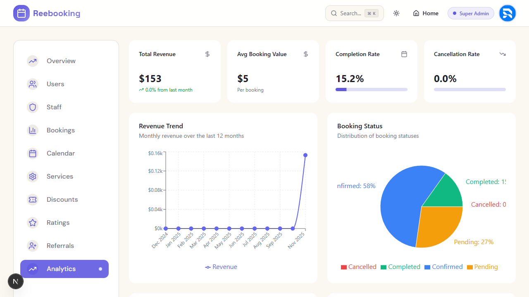The height and width of the screenshot is (297, 529).
Task: Go to the Home link
Action: click(426, 13)
